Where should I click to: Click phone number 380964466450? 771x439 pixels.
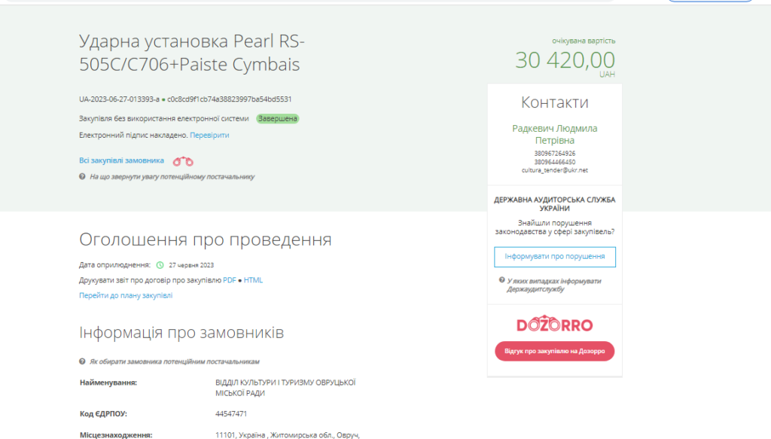point(555,162)
